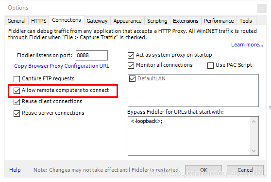This screenshot has height=182, width=271.
Task: Enable Capture FTP requests checkbox
Action: [17, 79]
